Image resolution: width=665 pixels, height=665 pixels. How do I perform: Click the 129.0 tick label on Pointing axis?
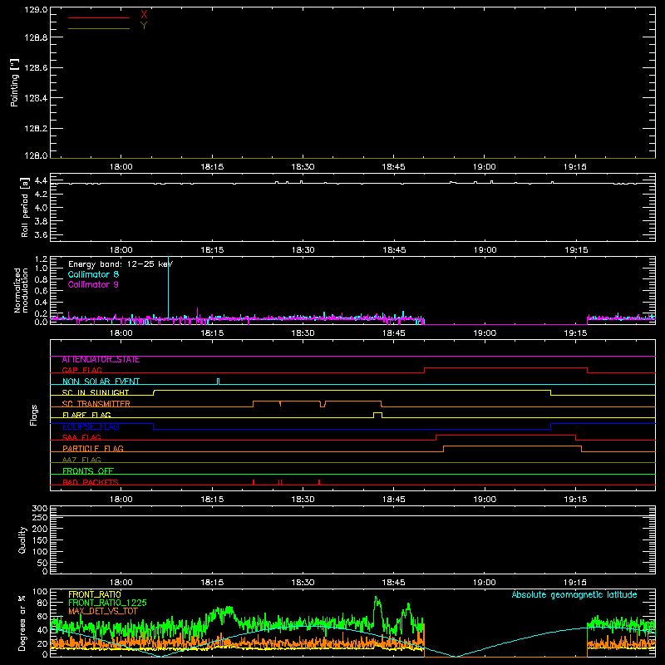coord(36,10)
